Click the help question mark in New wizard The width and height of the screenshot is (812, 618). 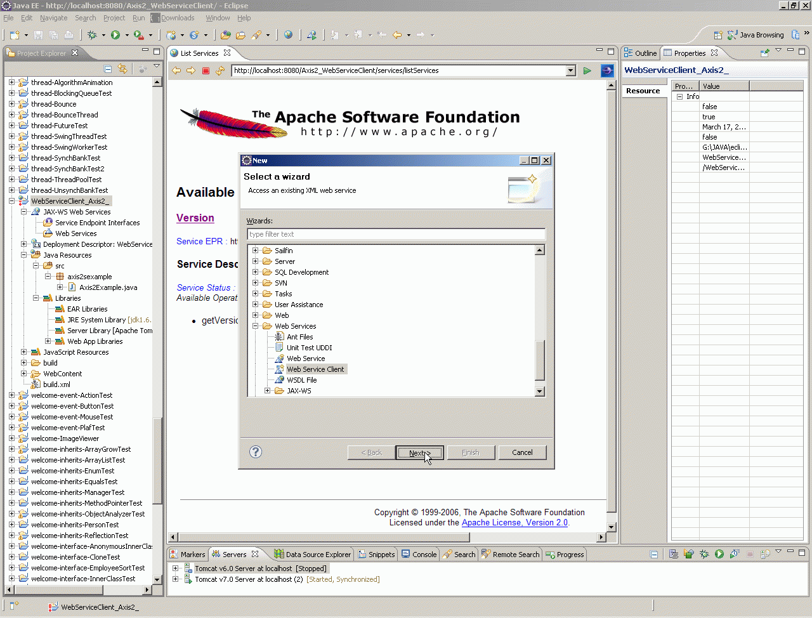pyautogui.click(x=256, y=452)
